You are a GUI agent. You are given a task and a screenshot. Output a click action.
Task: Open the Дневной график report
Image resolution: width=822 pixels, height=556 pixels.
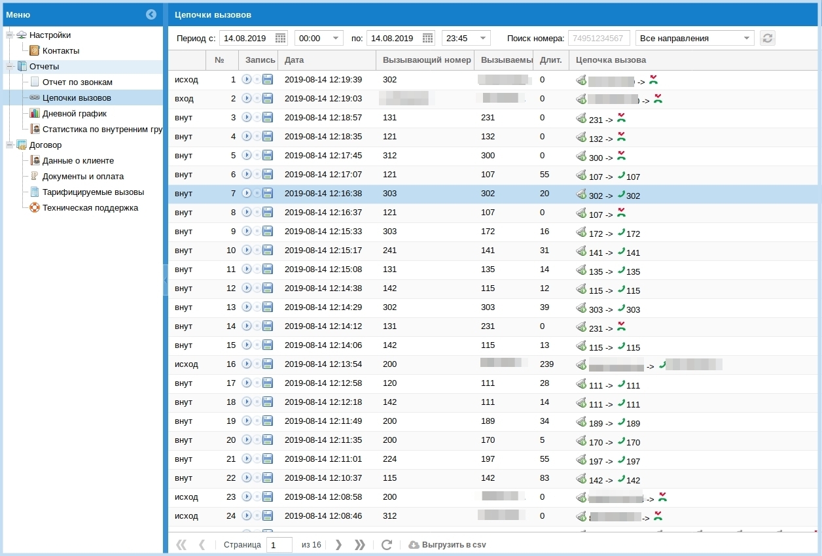[75, 113]
